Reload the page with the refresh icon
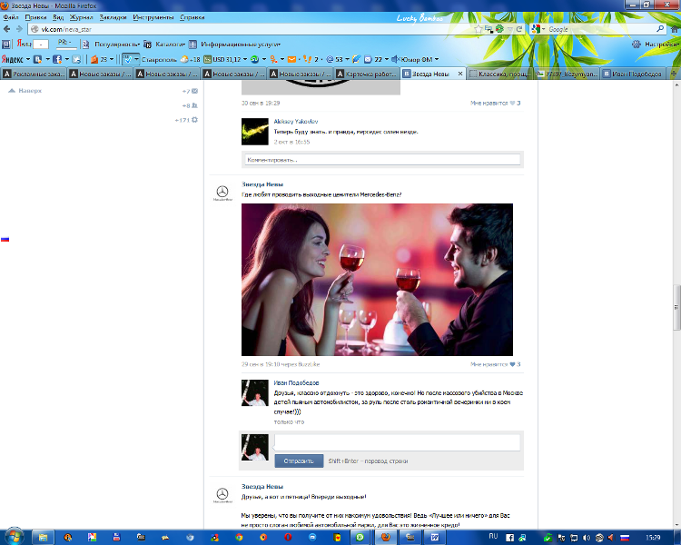Viewport: 681px width, 545px height. pos(519,29)
